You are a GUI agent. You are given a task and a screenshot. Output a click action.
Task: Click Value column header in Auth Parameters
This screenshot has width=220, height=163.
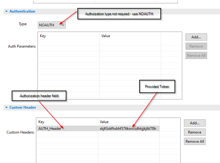tap(106, 36)
